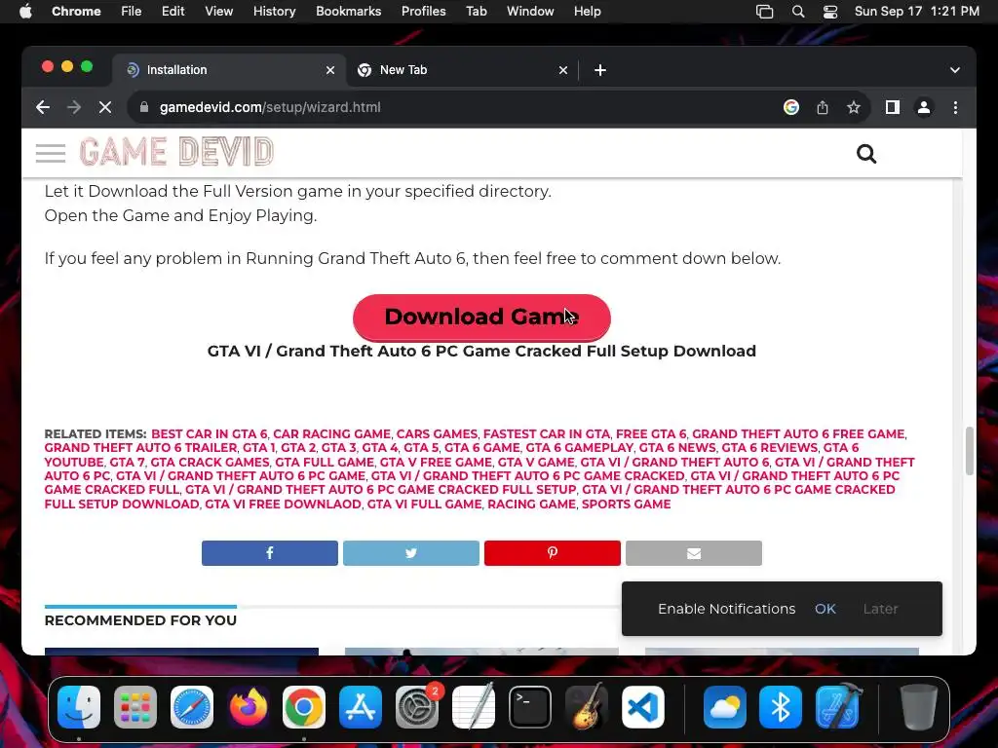The width and height of the screenshot is (998, 748).
Task: Click the padlock site info icon
Action: [x=144, y=107]
